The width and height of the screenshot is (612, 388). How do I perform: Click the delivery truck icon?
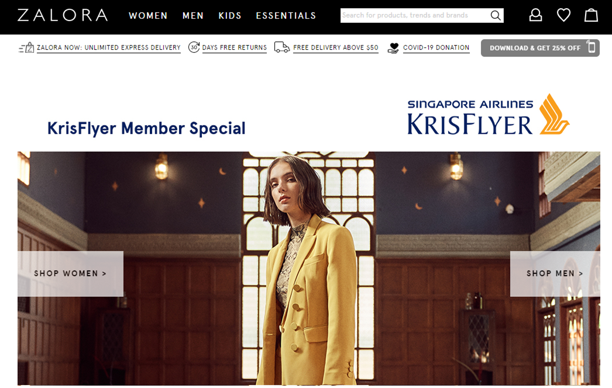click(x=282, y=47)
